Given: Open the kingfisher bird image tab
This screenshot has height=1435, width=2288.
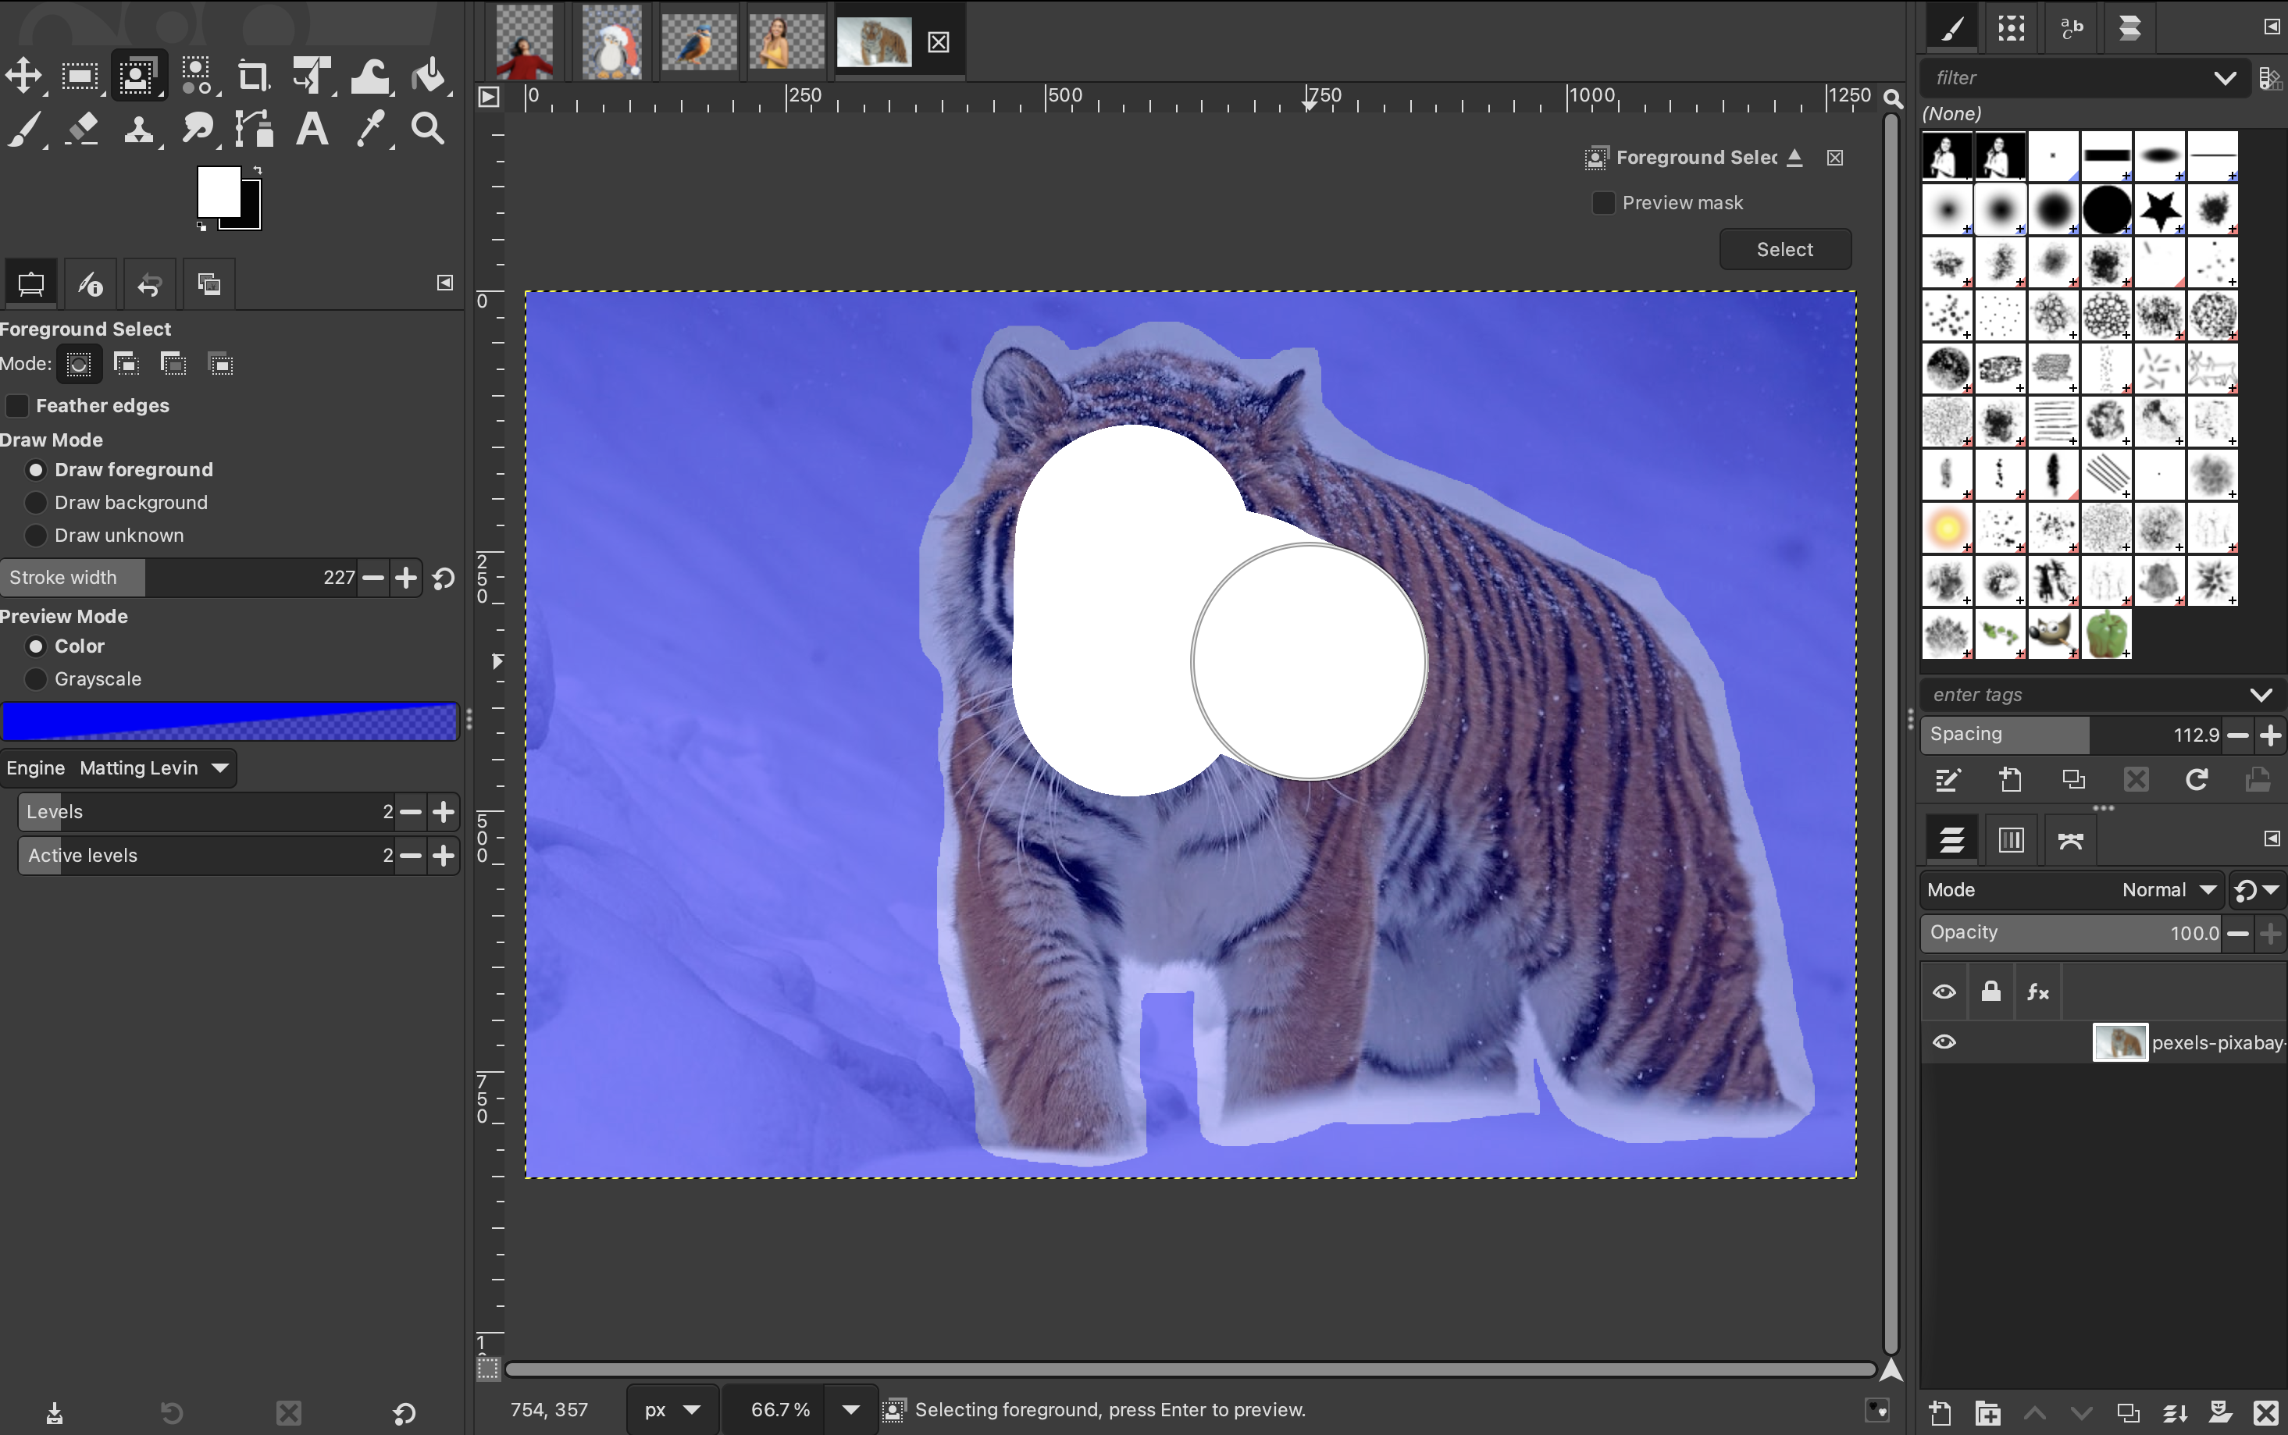Looking at the screenshot, I should coord(698,43).
